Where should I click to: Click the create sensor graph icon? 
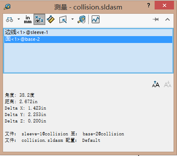96,19
